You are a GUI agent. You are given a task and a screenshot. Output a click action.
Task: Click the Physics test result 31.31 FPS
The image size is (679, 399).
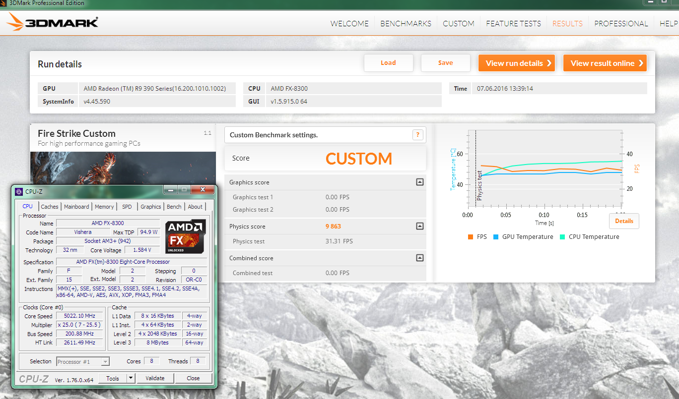tap(339, 241)
